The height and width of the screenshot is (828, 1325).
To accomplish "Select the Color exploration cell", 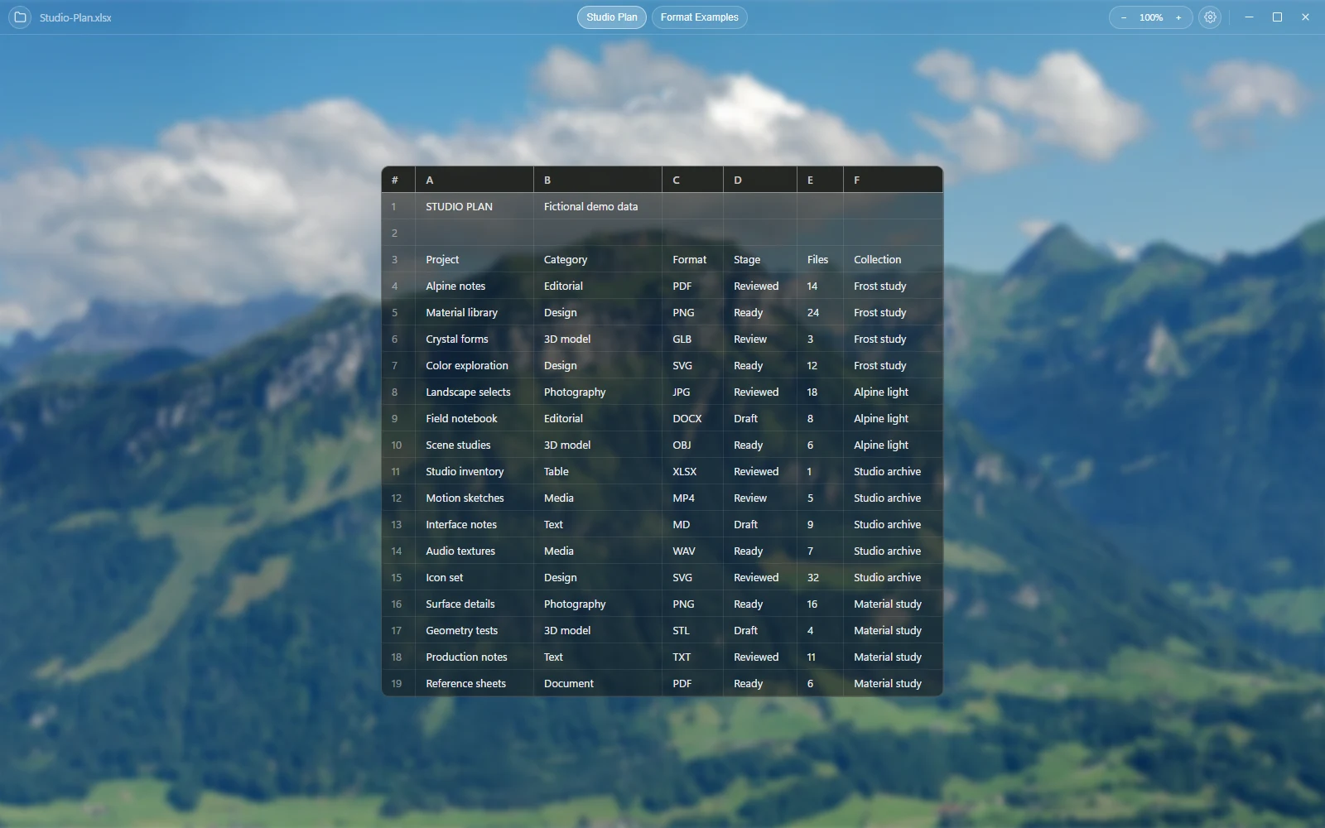I will click(475, 365).
